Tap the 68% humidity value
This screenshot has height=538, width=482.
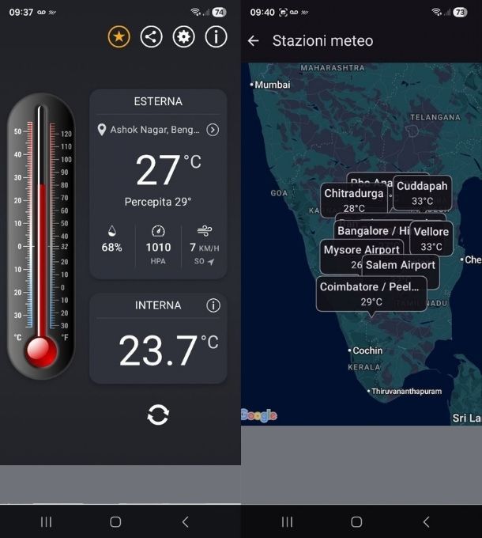click(x=111, y=248)
